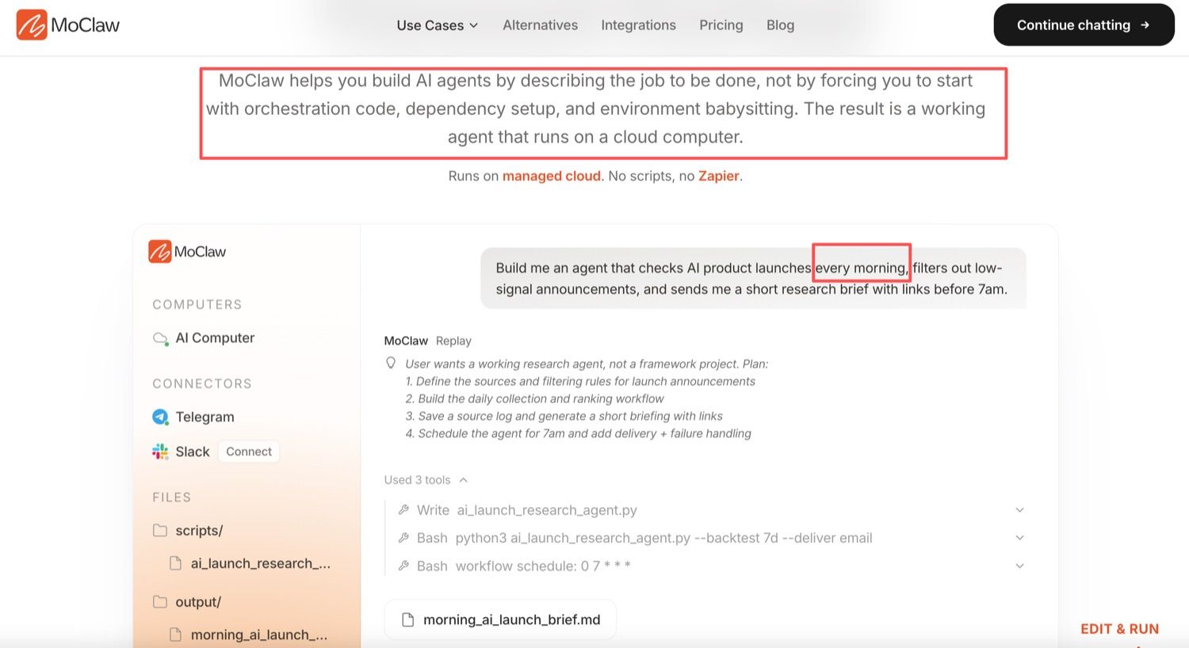Image resolution: width=1189 pixels, height=648 pixels.
Task: Click the Slack logo icon
Action: pos(160,452)
